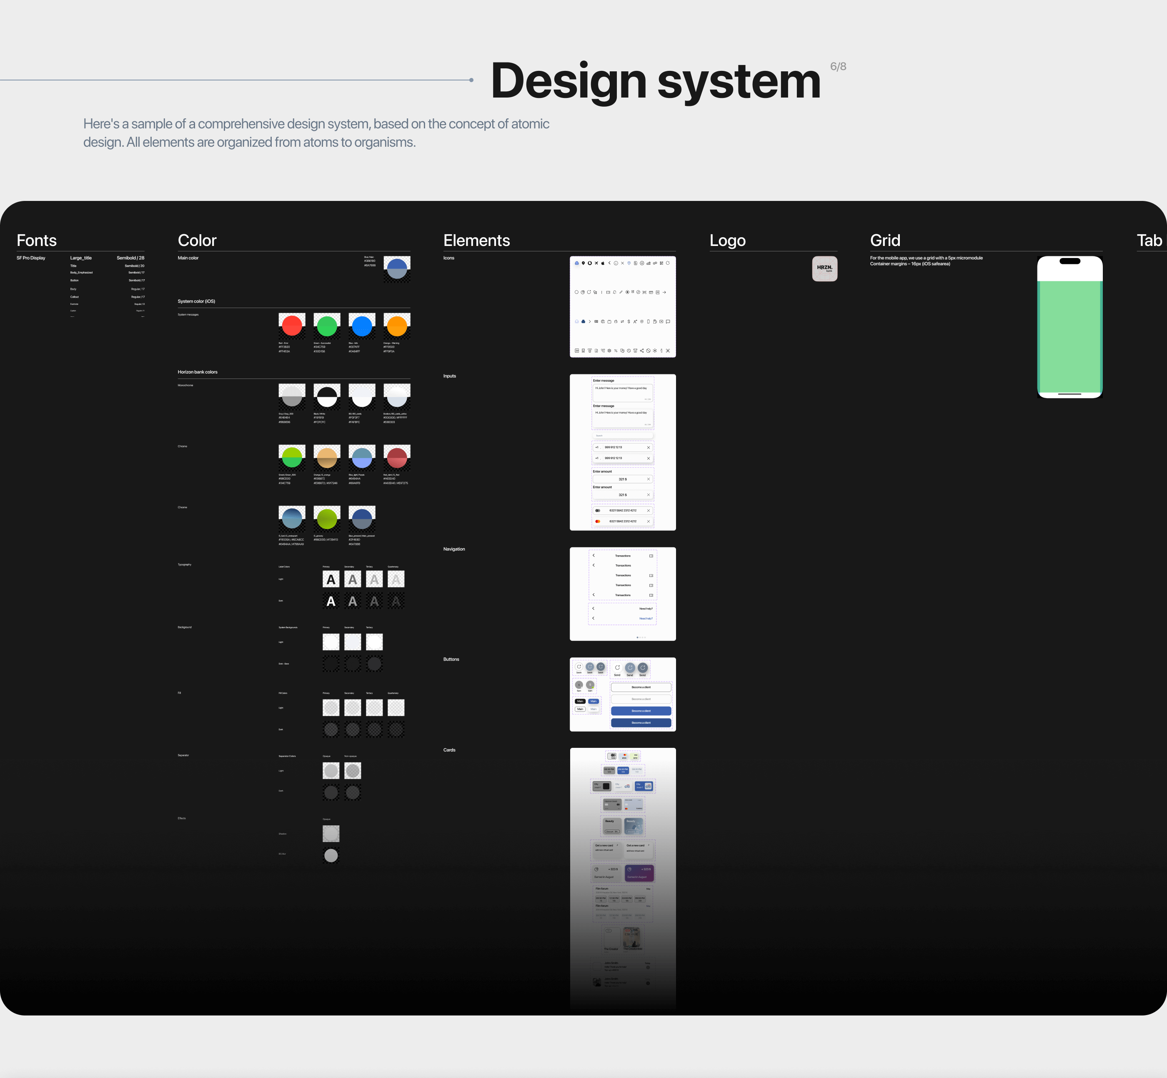1167x1078 pixels.
Task: Click the percent symbol icon
Action: tap(616, 351)
